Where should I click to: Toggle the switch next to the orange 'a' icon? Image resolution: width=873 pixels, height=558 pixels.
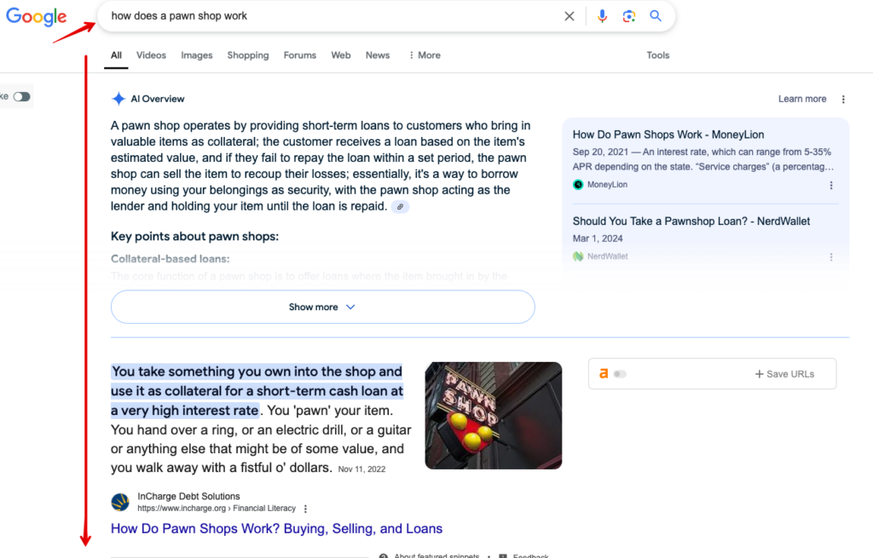(620, 374)
